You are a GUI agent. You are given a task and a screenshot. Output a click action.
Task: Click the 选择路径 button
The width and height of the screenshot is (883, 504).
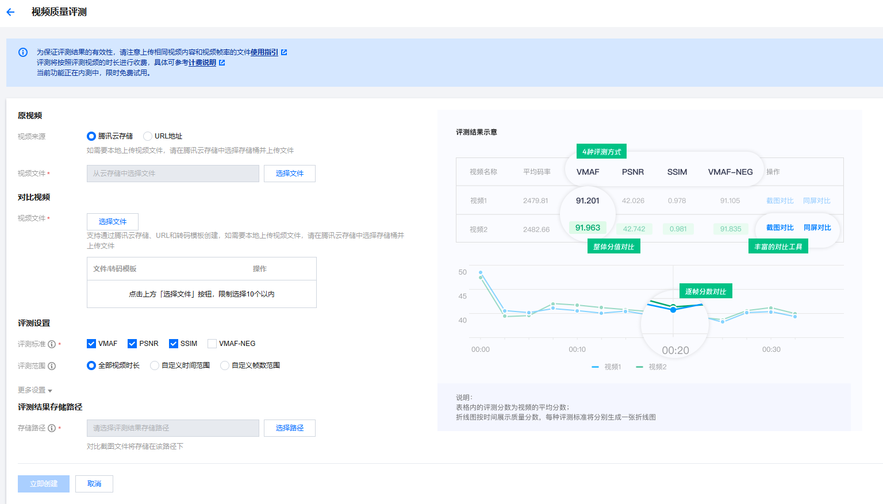point(289,428)
